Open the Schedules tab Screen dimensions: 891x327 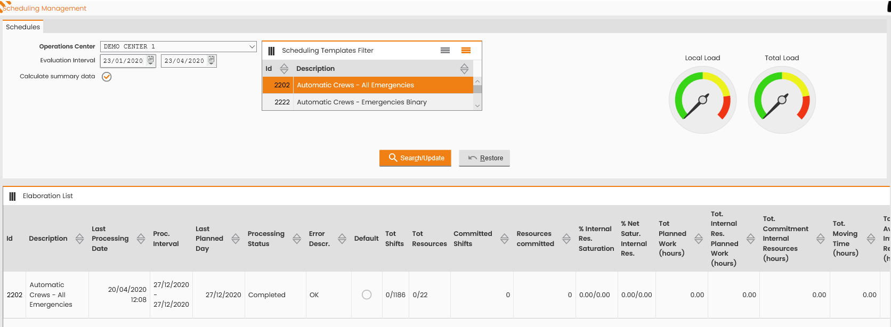tap(23, 27)
